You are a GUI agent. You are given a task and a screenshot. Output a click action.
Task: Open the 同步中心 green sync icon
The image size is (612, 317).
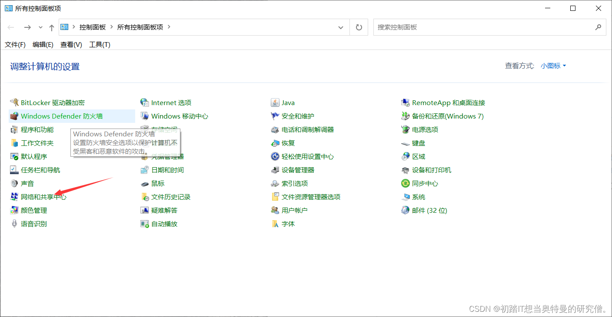[x=406, y=184]
